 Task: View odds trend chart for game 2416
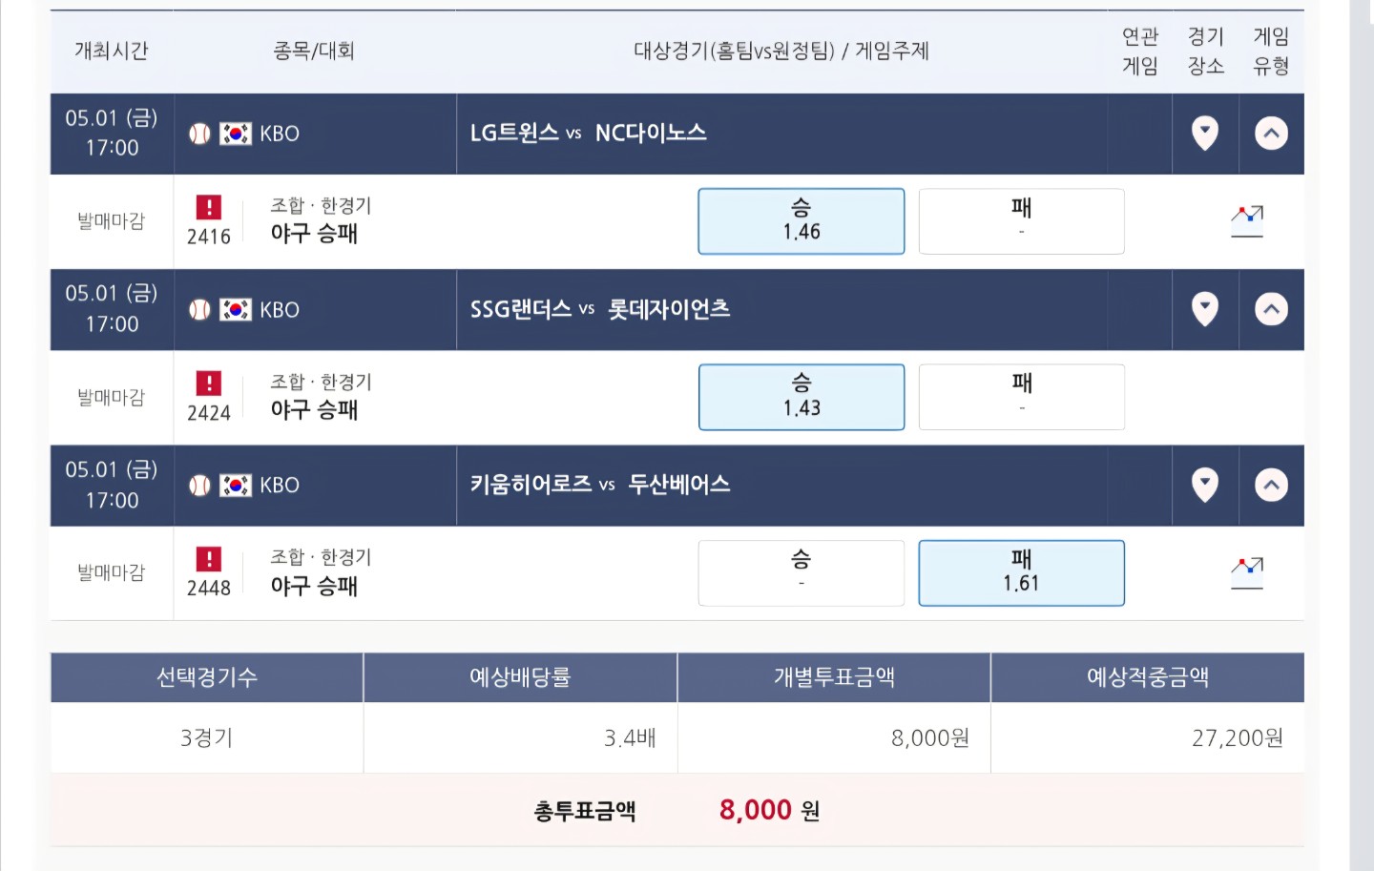[x=1247, y=220]
